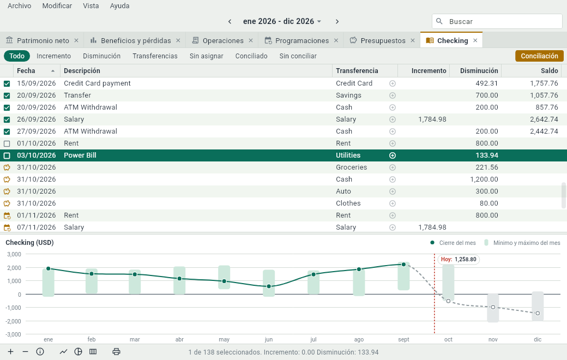Open transaction info icon

(x=40, y=352)
